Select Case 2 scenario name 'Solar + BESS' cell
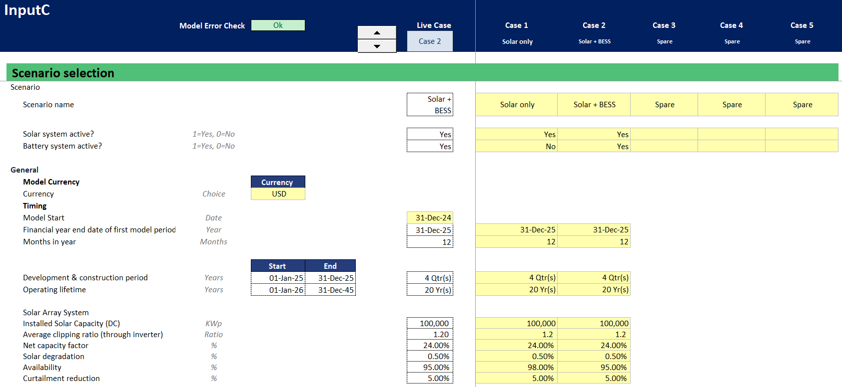Image resolution: width=842 pixels, height=387 pixels. tap(594, 105)
